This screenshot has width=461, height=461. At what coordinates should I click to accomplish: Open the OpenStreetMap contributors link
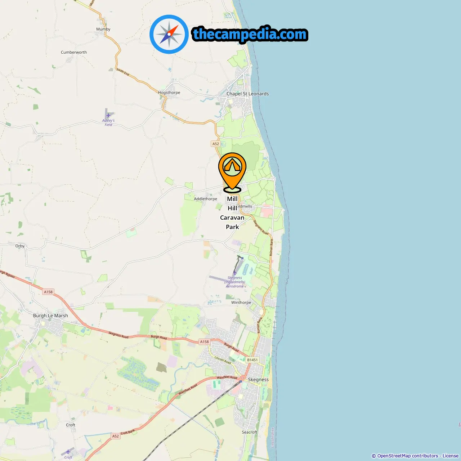pos(408,456)
